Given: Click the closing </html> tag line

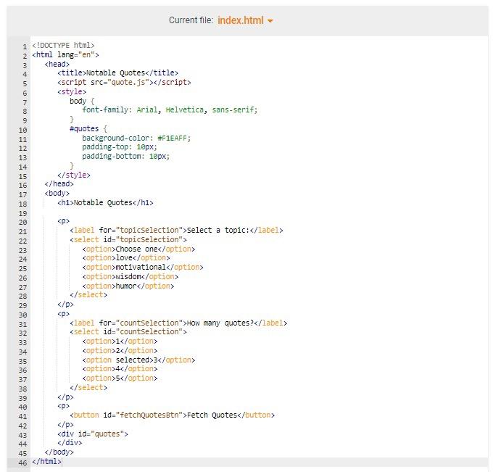Looking at the screenshot, I should point(46,462).
